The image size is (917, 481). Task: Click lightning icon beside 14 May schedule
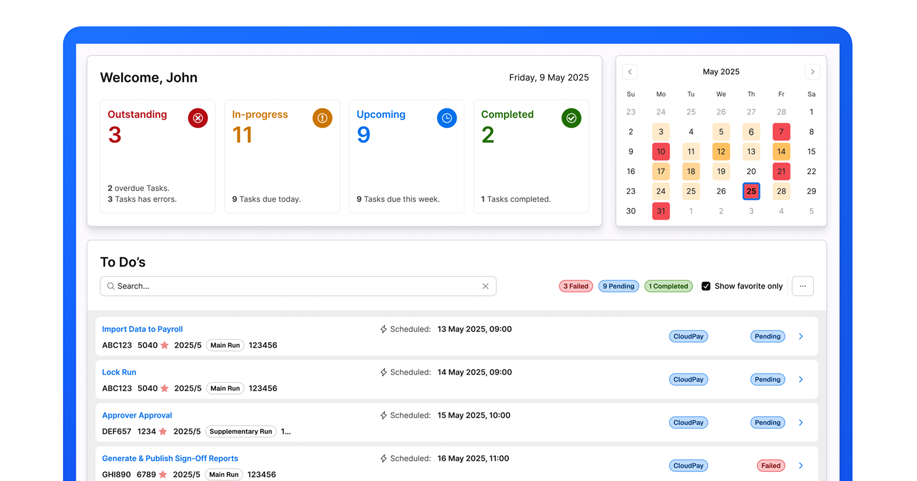tap(384, 372)
